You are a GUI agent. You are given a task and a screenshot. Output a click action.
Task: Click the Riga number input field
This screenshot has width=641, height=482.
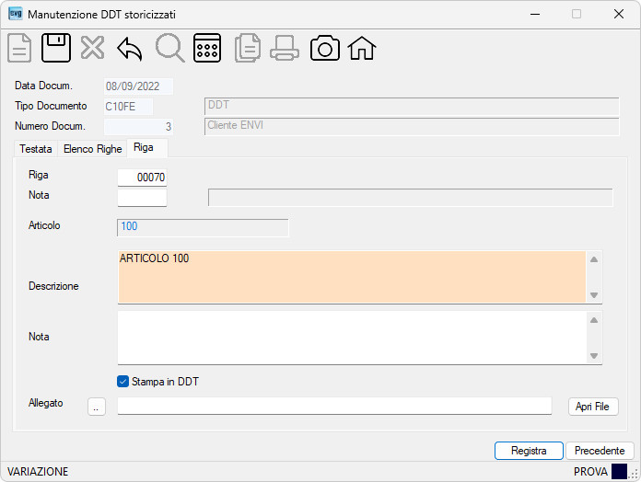(x=142, y=178)
